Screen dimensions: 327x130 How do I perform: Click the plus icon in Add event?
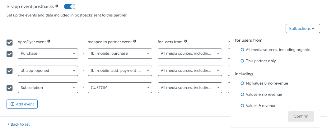(x=12, y=104)
